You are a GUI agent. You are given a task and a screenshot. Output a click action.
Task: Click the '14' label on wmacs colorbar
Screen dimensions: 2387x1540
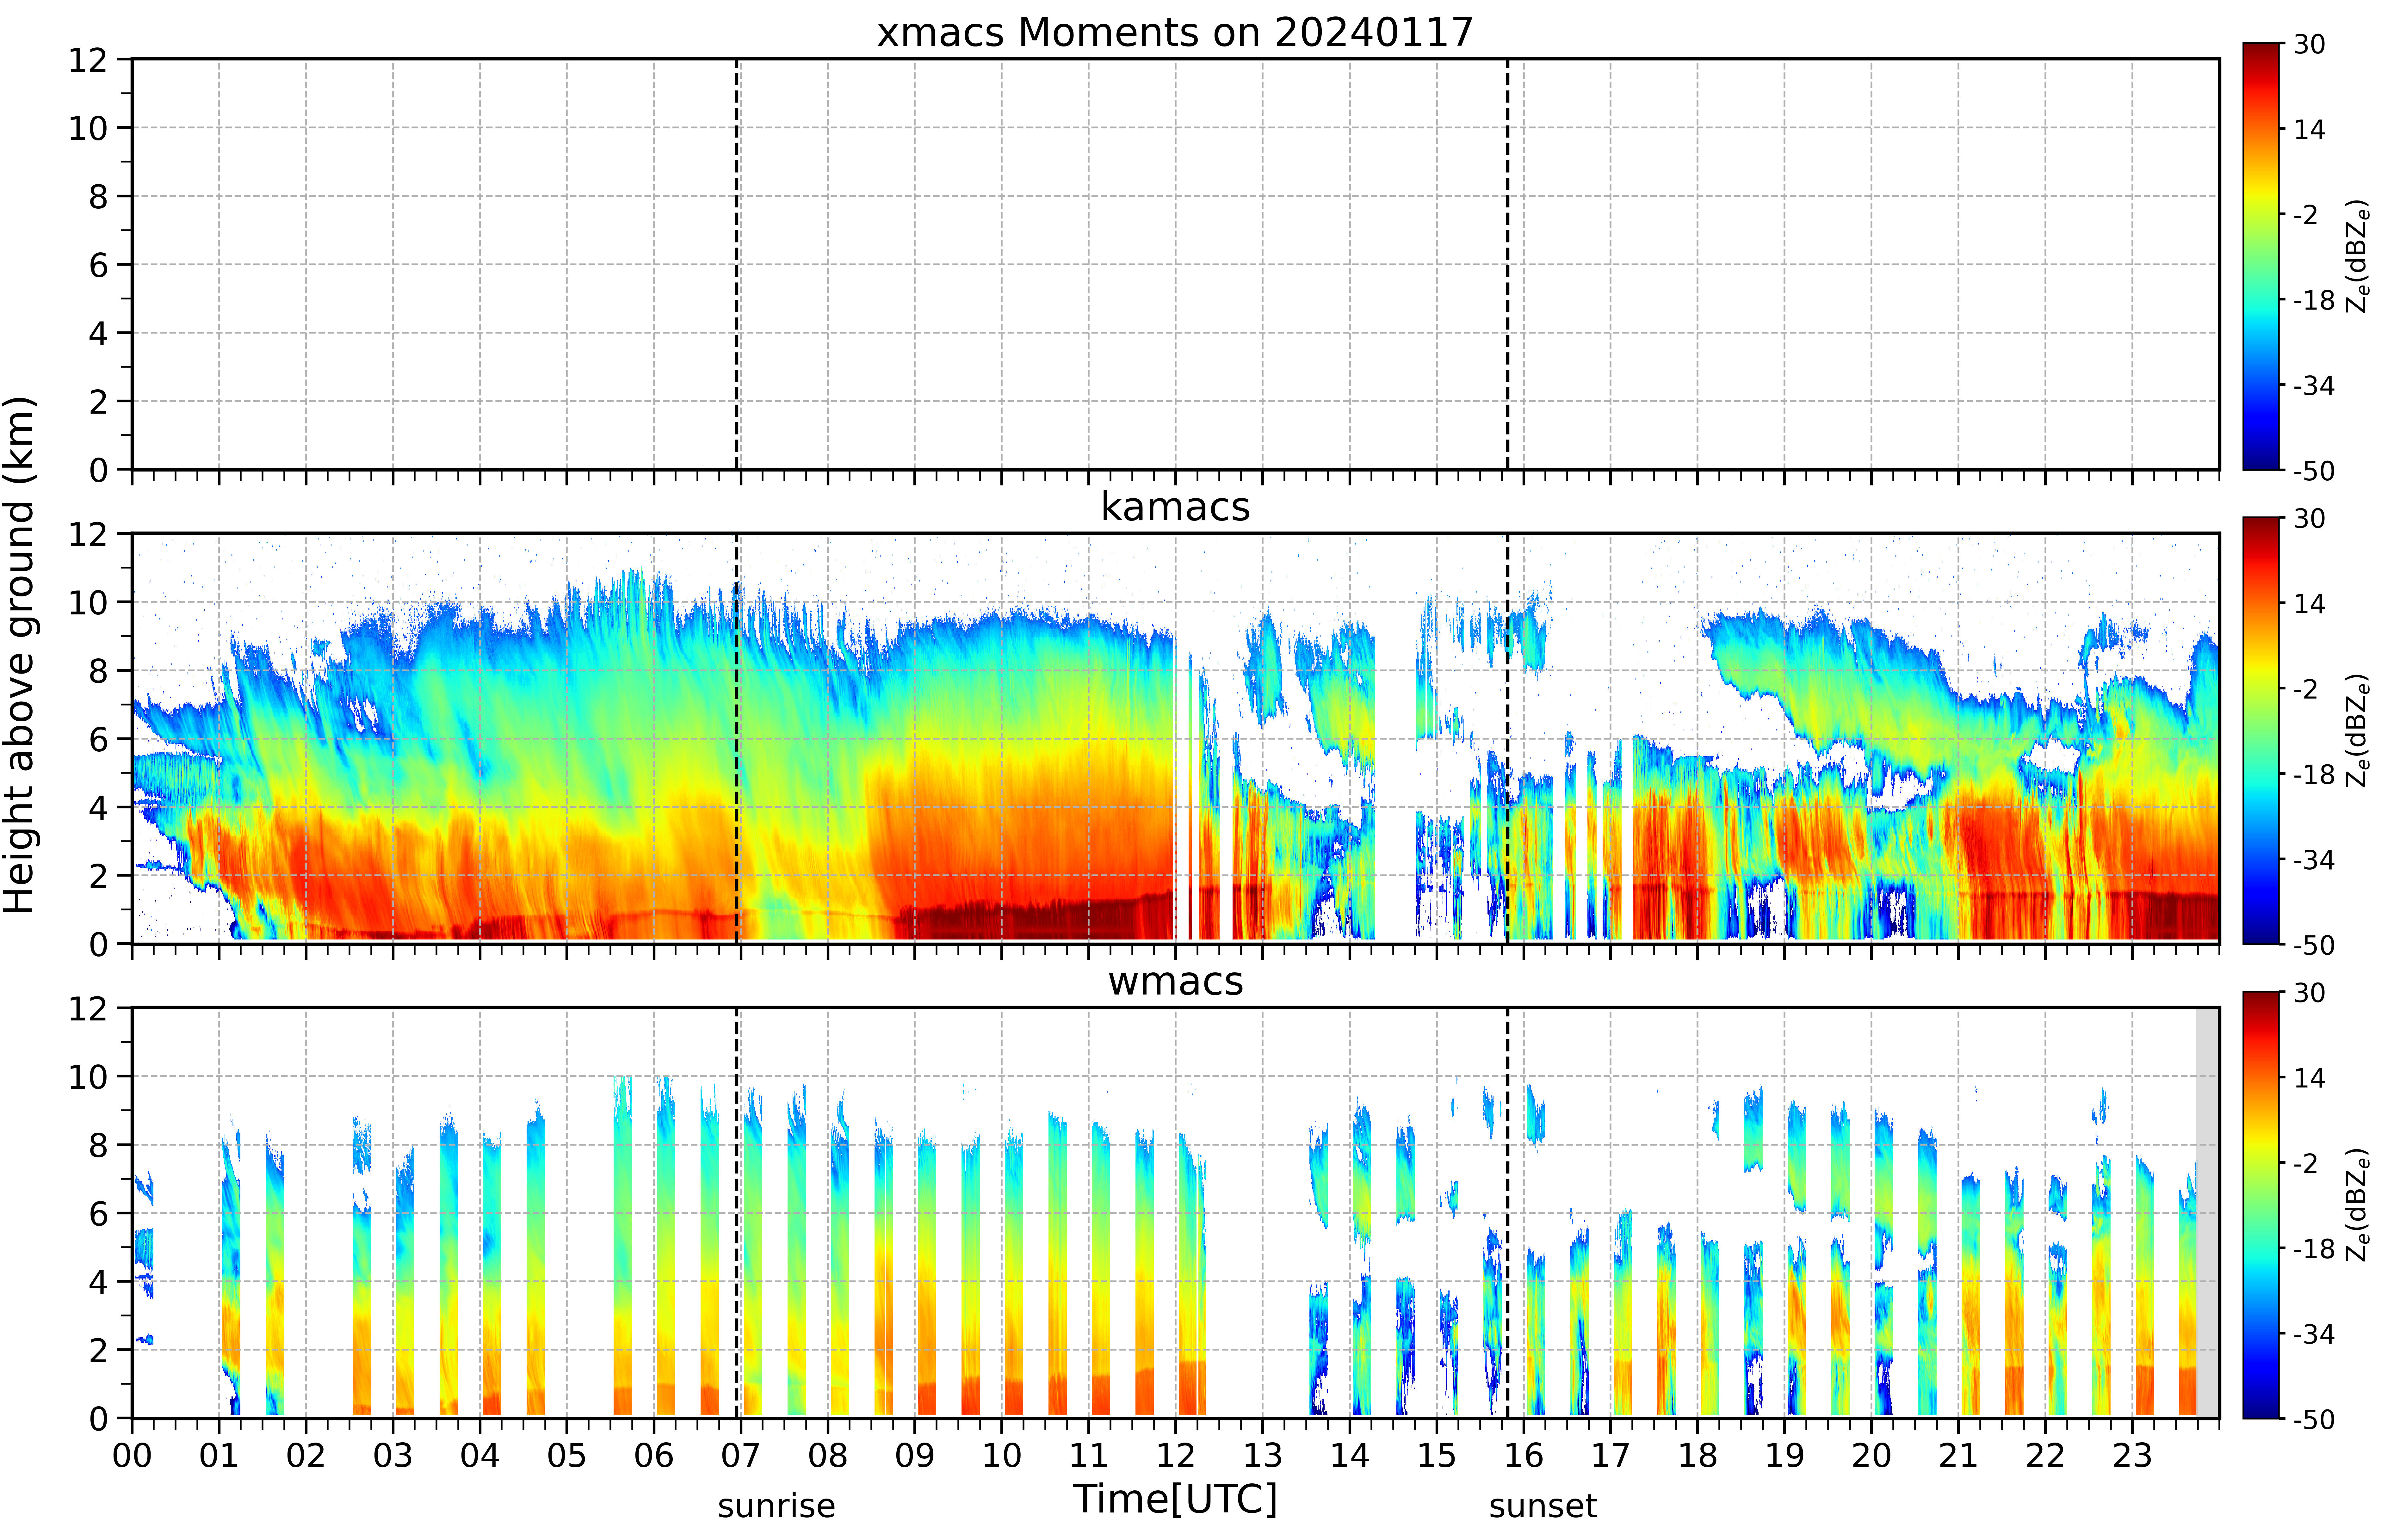(2309, 1078)
